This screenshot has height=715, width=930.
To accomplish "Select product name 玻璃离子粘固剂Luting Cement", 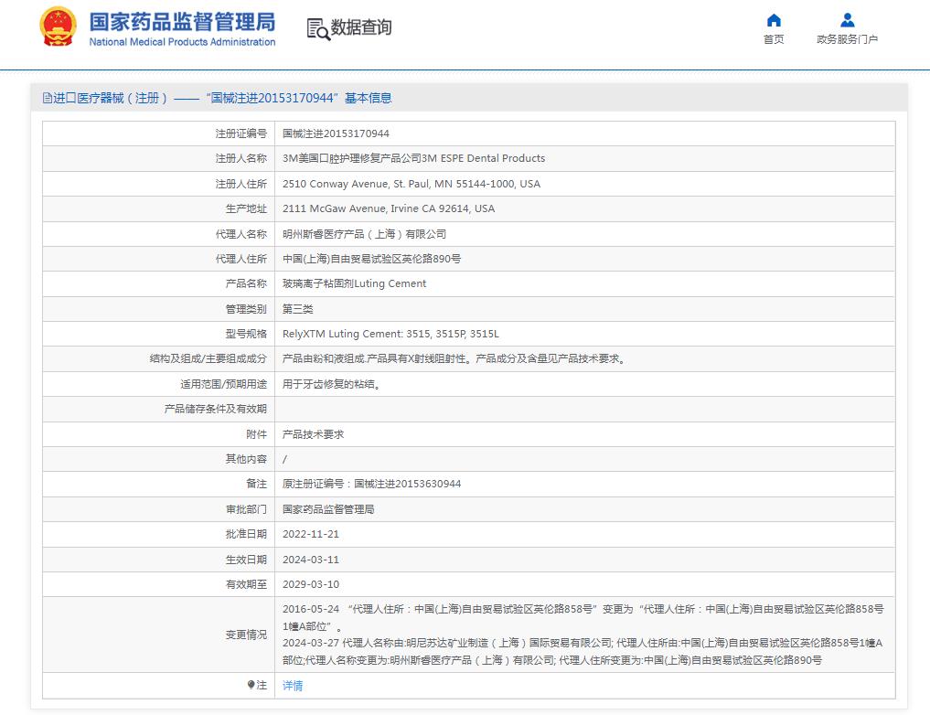I will (x=354, y=284).
